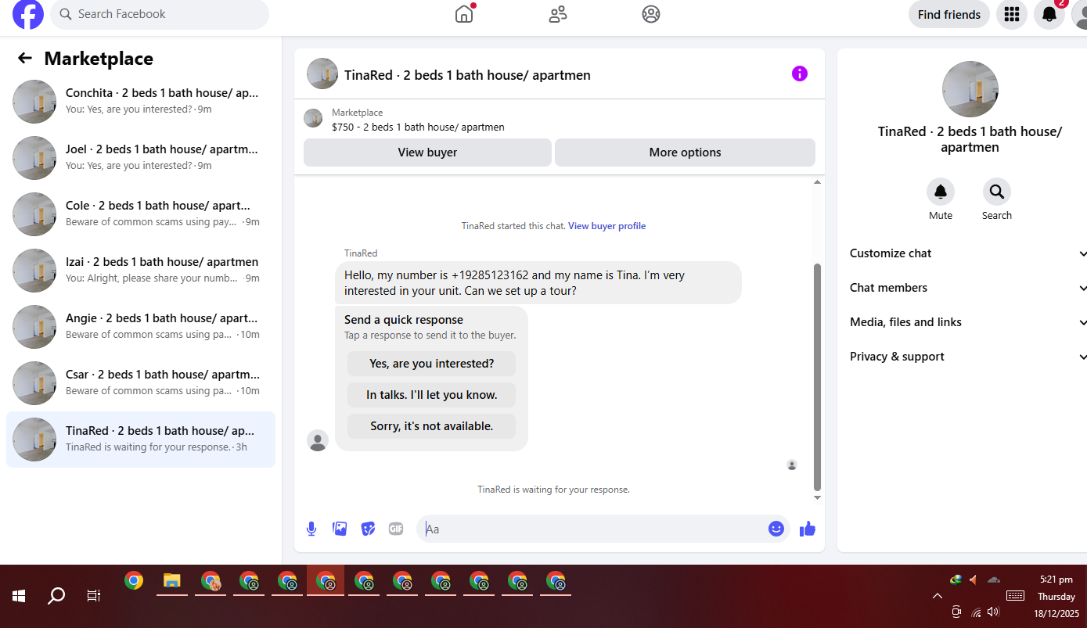1087x628 pixels.
Task: Send quick response "In talks. I'll let you know."
Action: (431, 395)
